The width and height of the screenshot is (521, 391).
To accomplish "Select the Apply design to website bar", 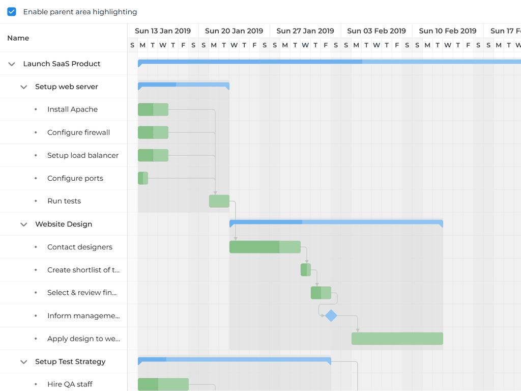I will (x=397, y=339).
